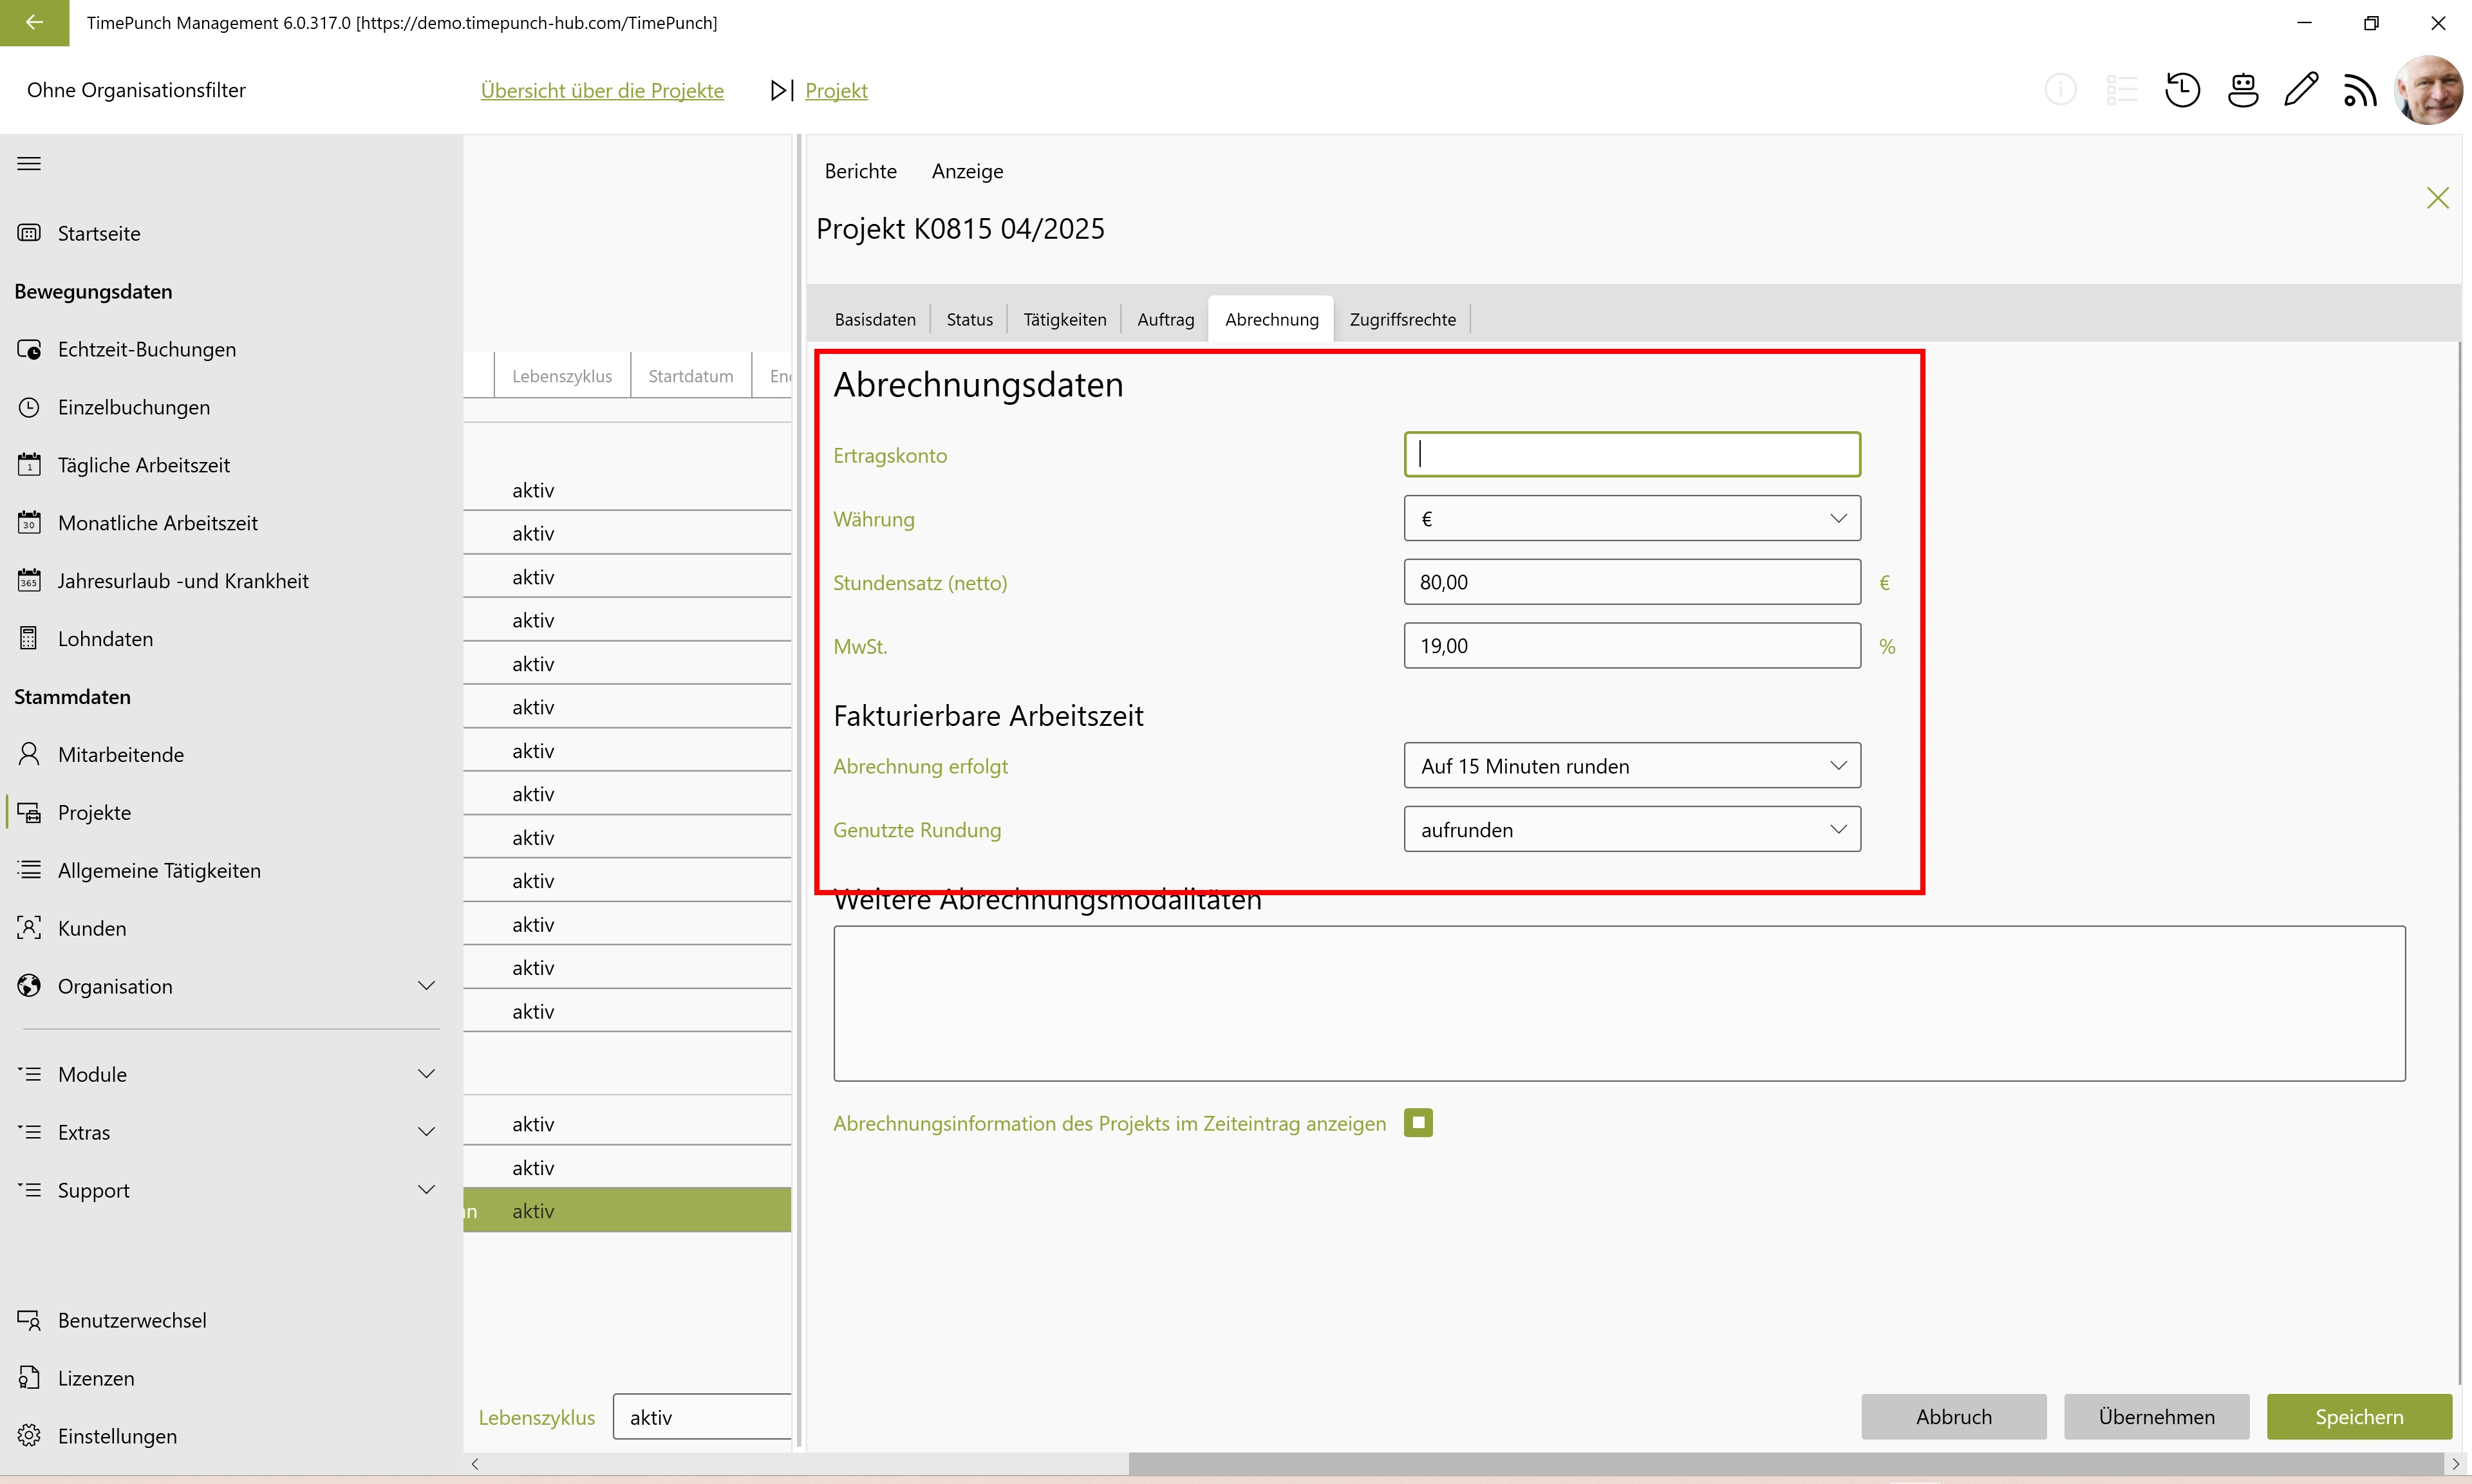
Task: Open the Berichte menu
Action: 860,171
